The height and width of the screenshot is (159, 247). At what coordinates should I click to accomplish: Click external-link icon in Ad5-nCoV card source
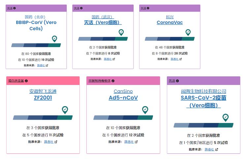click(136, 142)
